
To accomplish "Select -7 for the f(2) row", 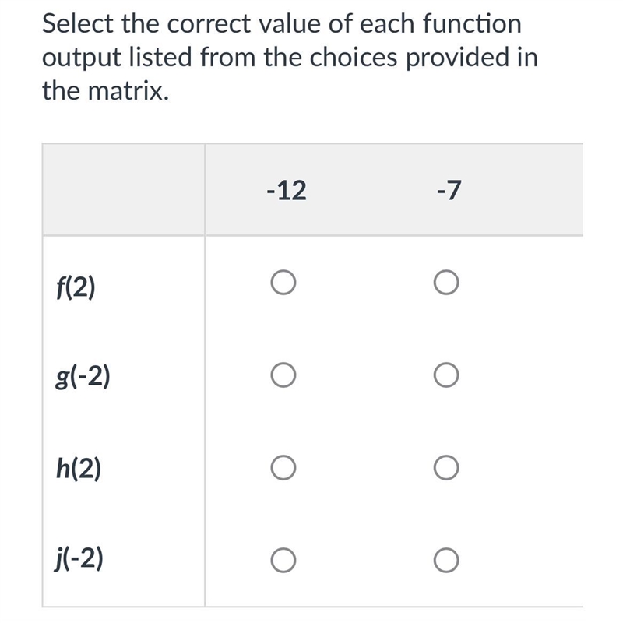I will [446, 283].
